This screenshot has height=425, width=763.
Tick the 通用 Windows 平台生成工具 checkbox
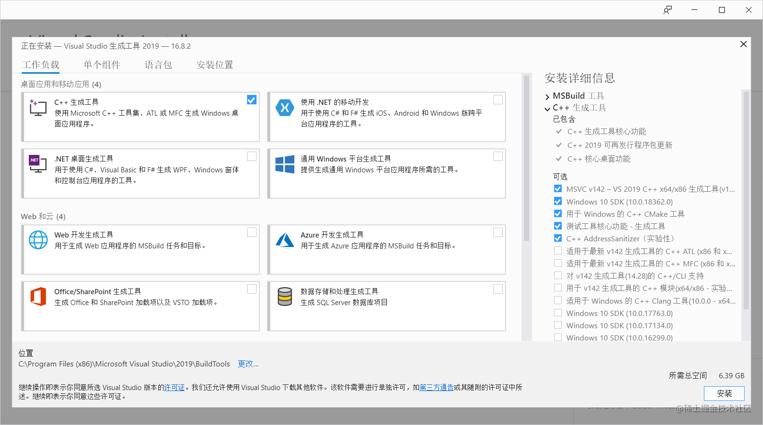pos(498,156)
